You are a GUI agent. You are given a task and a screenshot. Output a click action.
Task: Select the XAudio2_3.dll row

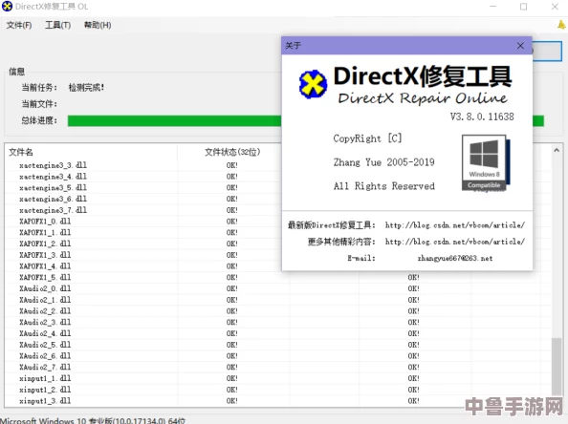(x=278, y=323)
